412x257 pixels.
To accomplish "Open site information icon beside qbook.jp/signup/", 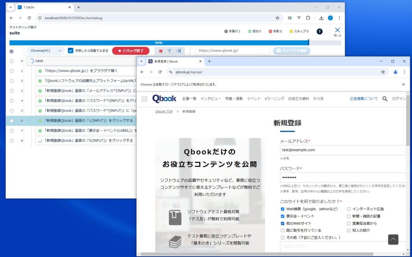I will tap(171, 72).
